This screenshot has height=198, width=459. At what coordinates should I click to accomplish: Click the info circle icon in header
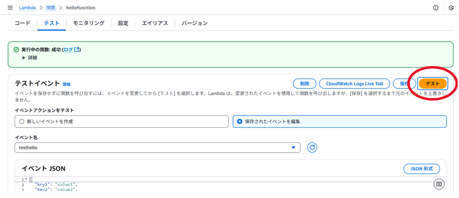pyautogui.click(x=436, y=8)
